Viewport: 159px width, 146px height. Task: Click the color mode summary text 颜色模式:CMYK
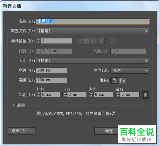49,114
